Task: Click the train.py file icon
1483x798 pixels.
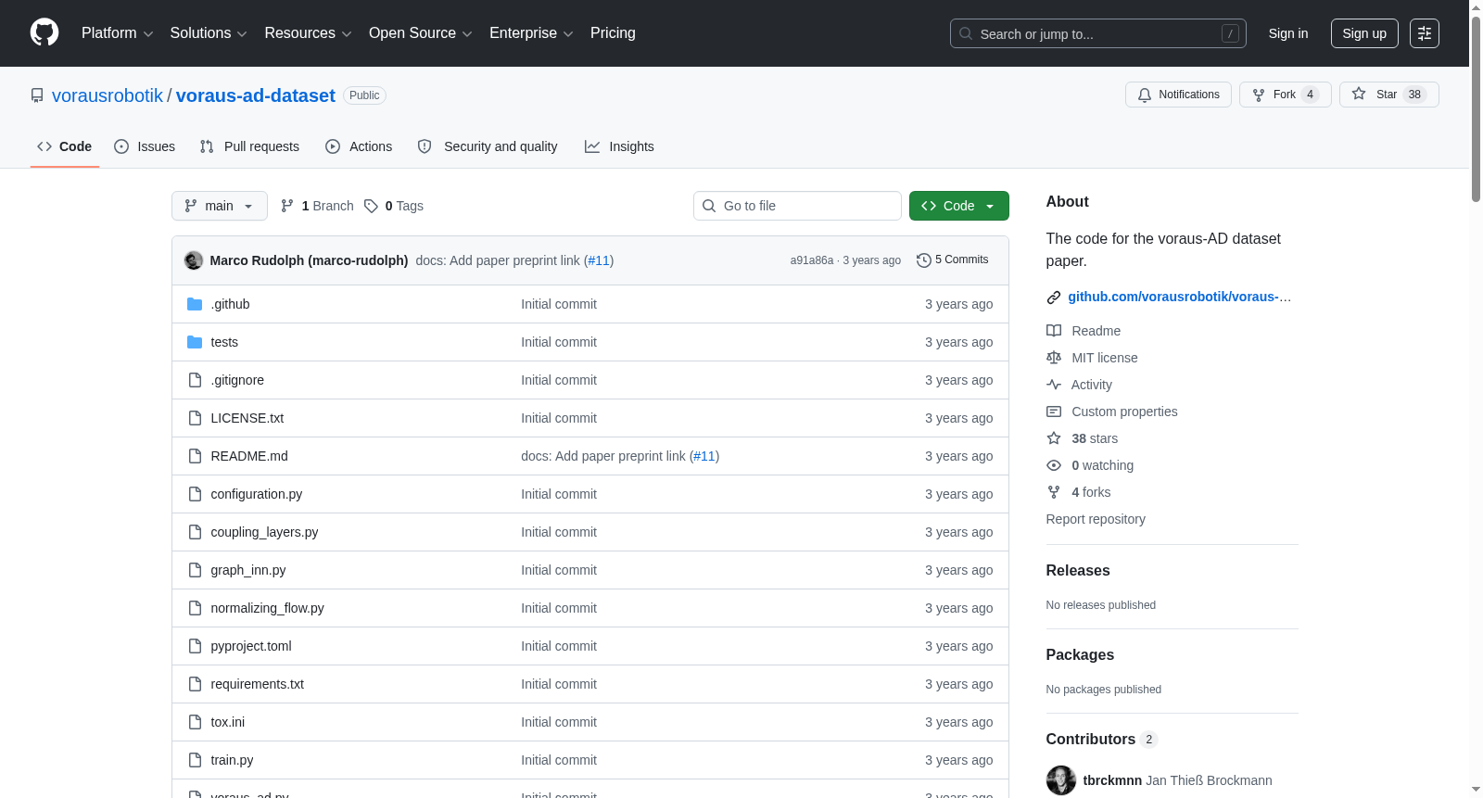Action: 195,760
